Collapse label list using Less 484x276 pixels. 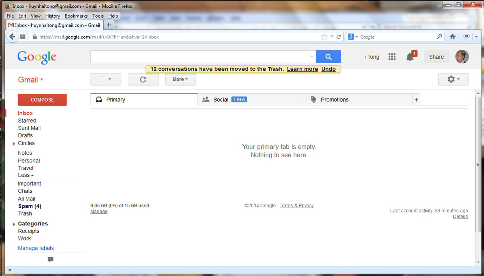26,175
